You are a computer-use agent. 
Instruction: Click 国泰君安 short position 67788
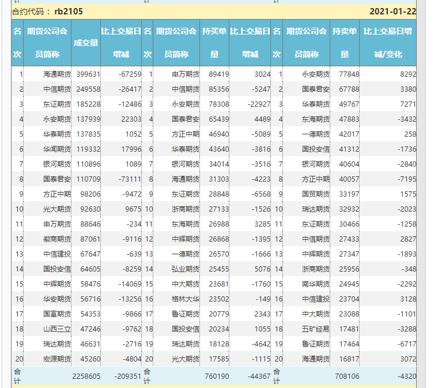tap(349, 89)
